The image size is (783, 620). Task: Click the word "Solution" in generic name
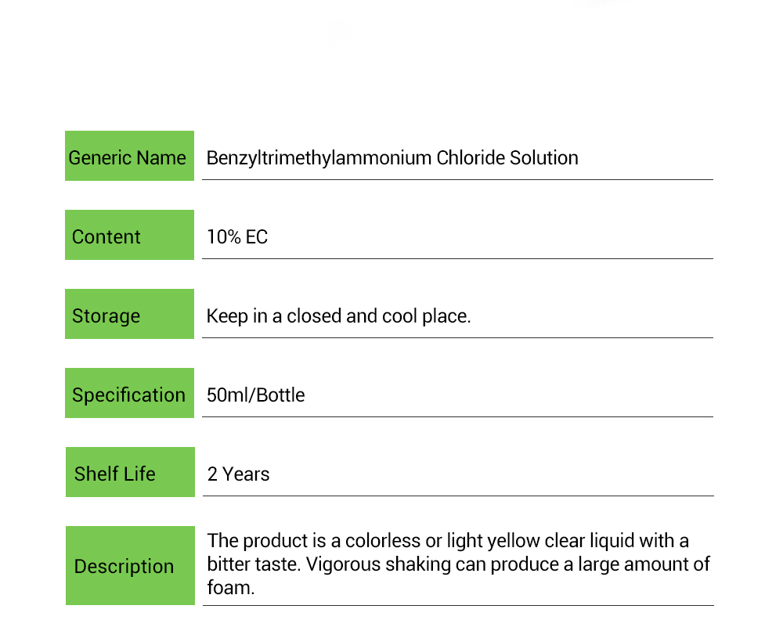[x=544, y=157]
